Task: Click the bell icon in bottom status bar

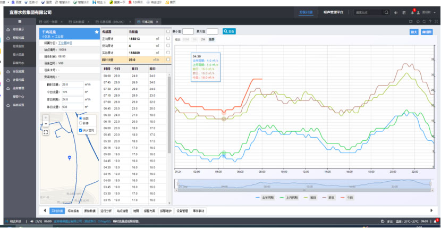Action: 435,221
